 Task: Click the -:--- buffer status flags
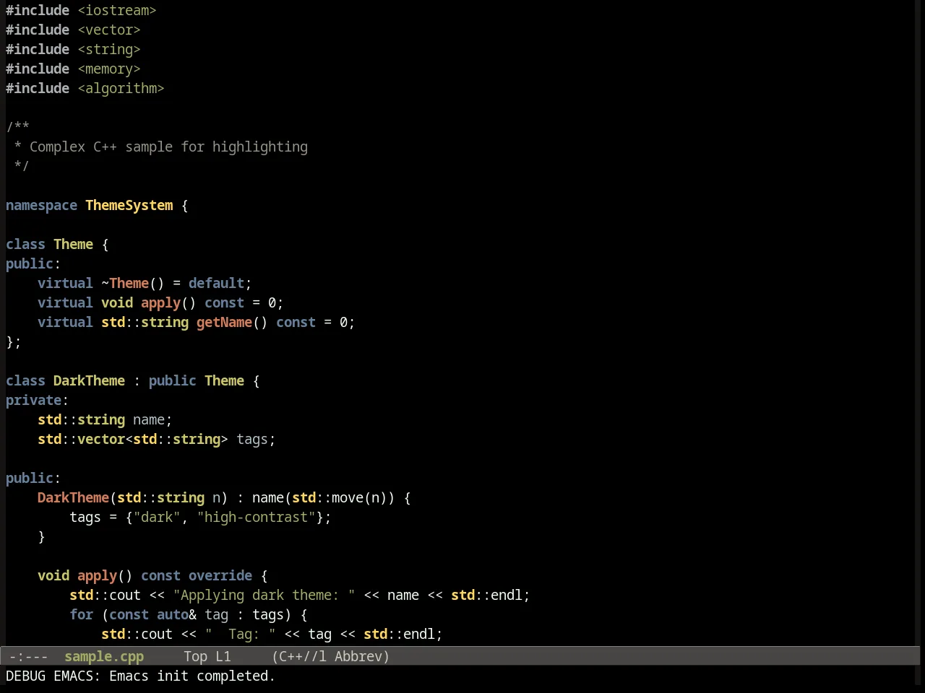pos(28,656)
